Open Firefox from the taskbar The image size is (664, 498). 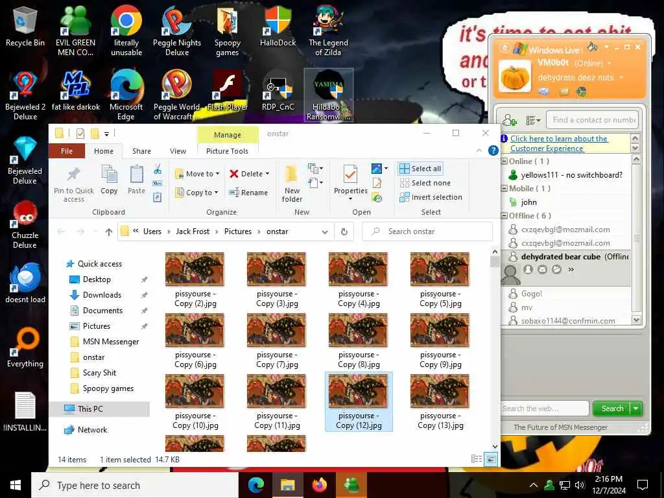click(320, 485)
